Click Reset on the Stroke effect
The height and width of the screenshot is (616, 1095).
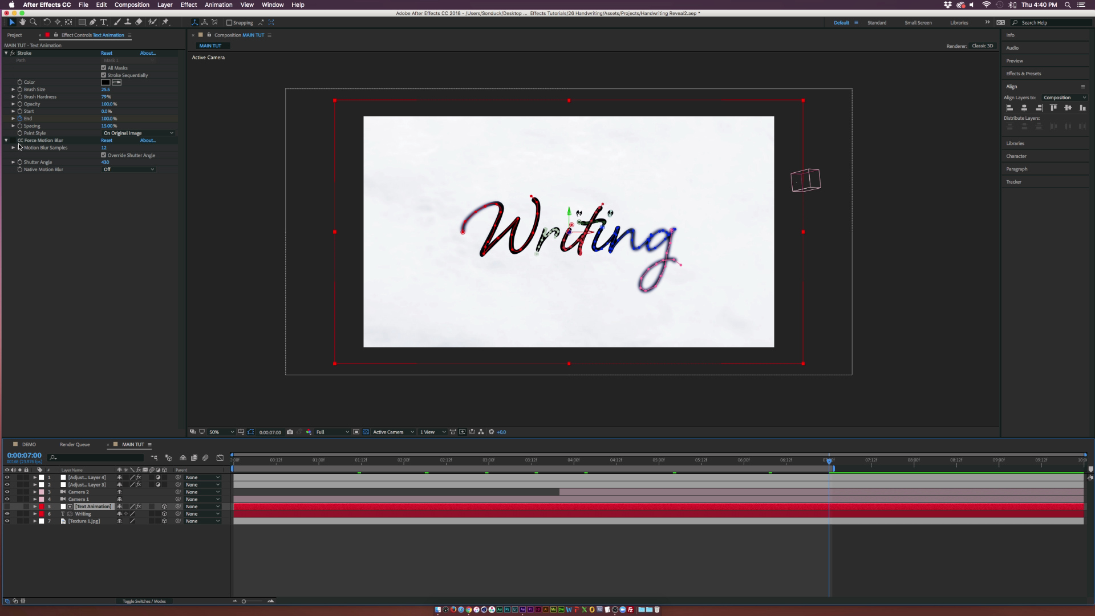107,53
